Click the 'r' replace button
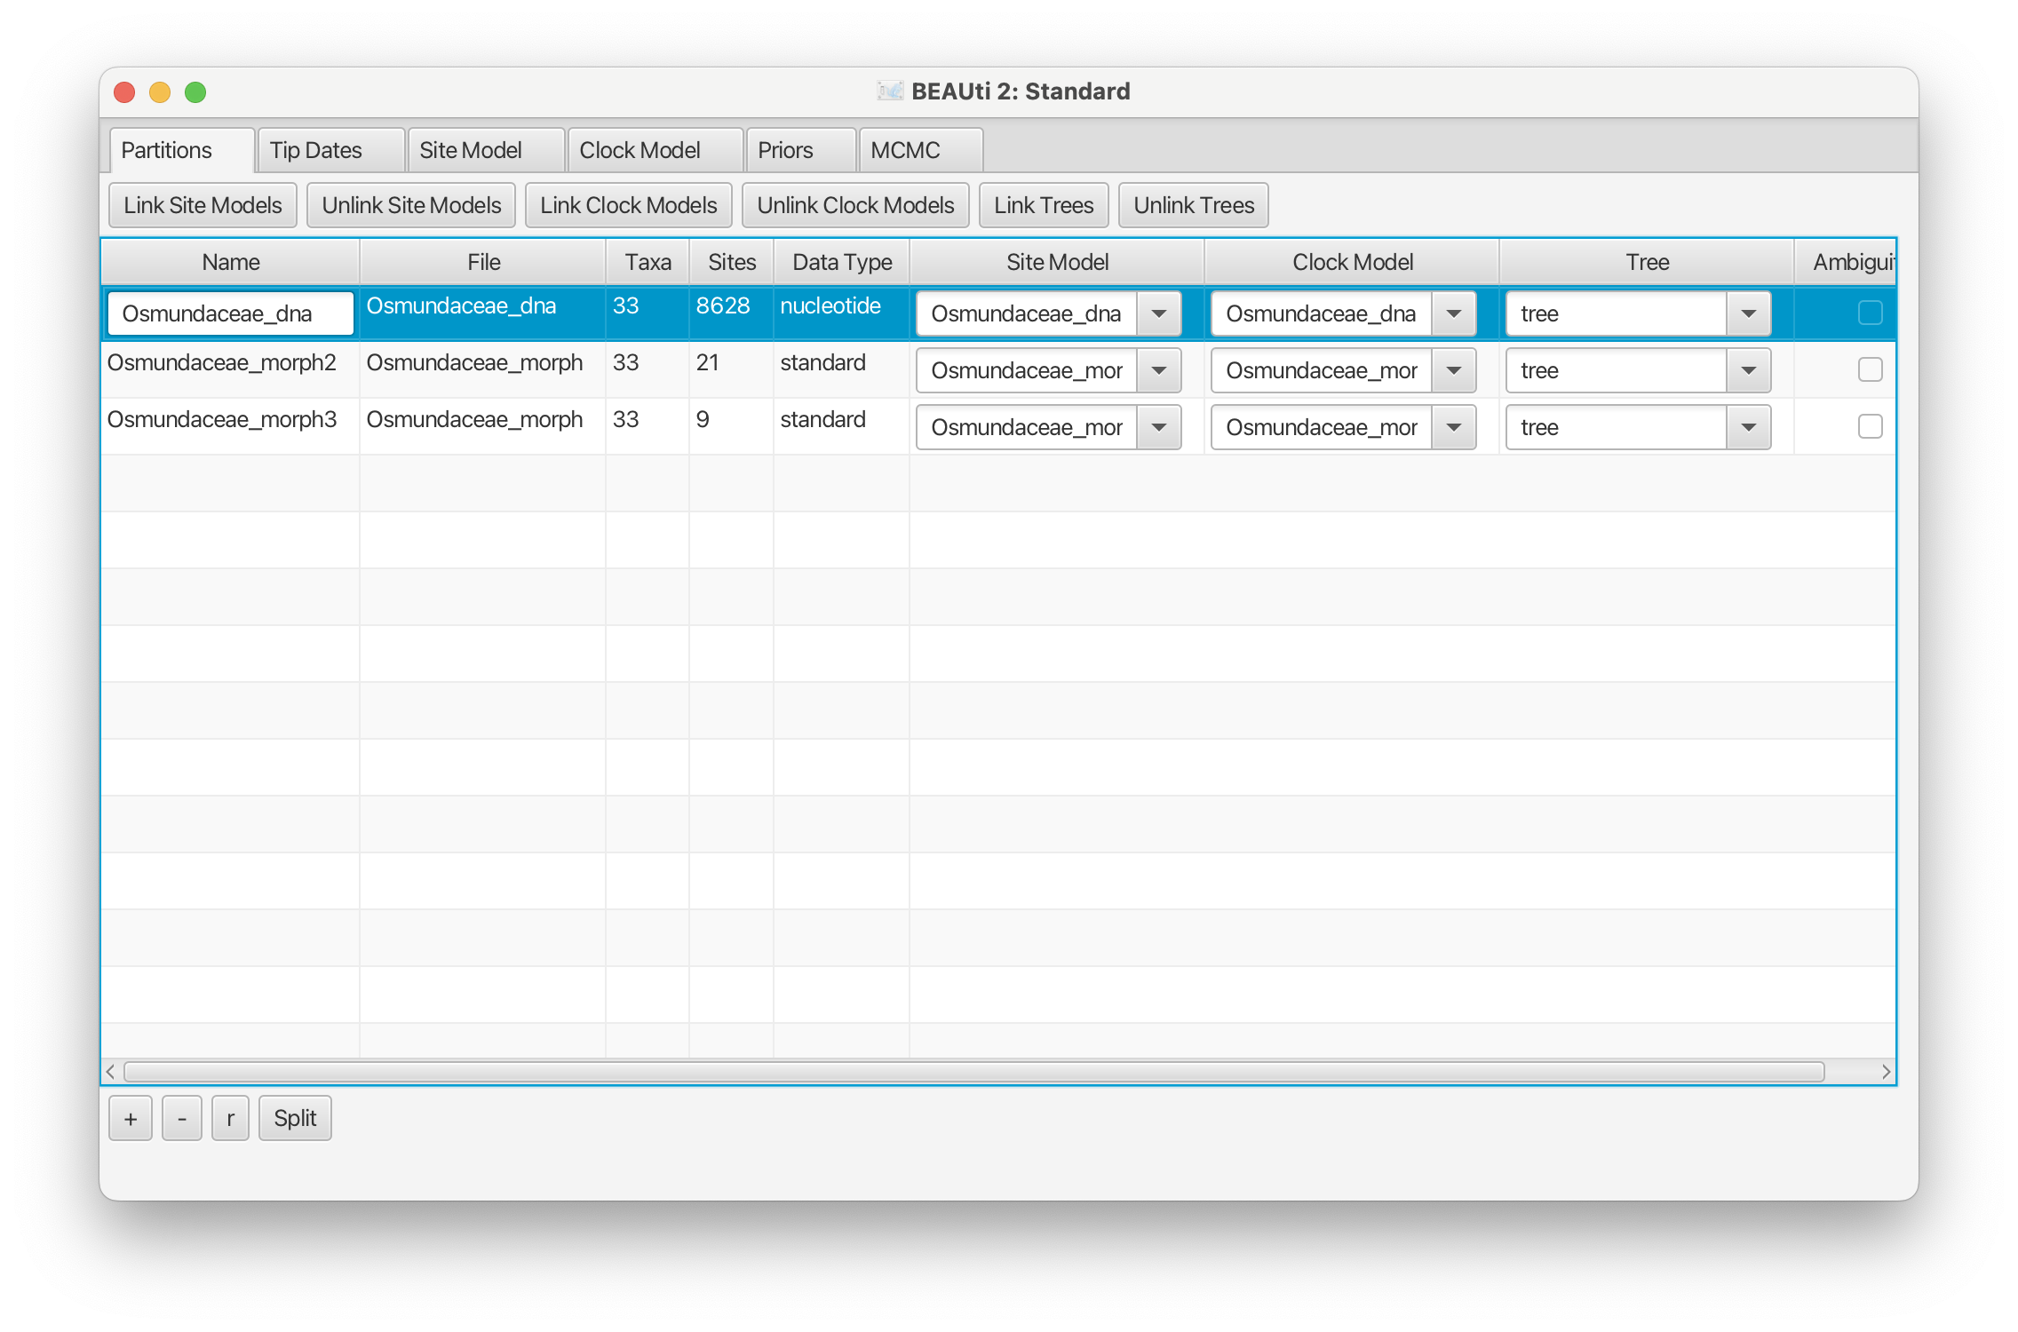Screen dimensions: 2018x1332 tap(231, 1118)
